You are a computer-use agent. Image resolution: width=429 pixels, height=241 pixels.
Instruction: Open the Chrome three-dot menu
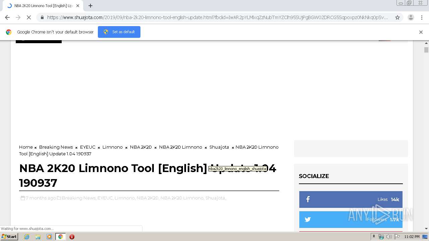pos(422,17)
